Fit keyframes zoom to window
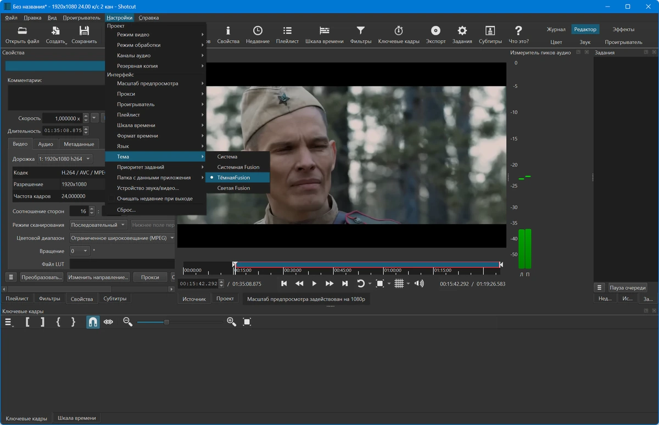This screenshot has width=659, height=425. click(x=247, y=322)
